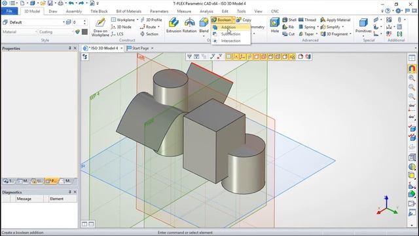Image resolution: width=419 pixels, height=236 pixels.
Task: Switch to the Assembly ribbon tab
Action: tap(74, 11)
